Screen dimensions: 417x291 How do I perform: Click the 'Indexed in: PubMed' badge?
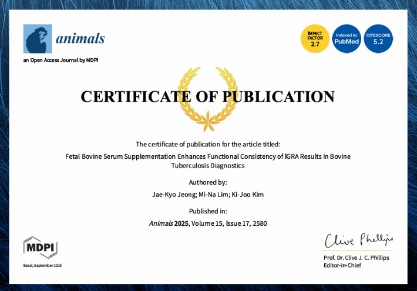[347, 39]
